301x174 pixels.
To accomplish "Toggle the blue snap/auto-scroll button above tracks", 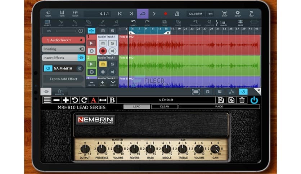I will coord(91,31).
